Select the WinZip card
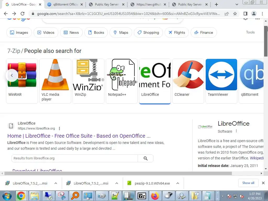The height and width of the screenshot is (201, 268). (x=88, y=81)
